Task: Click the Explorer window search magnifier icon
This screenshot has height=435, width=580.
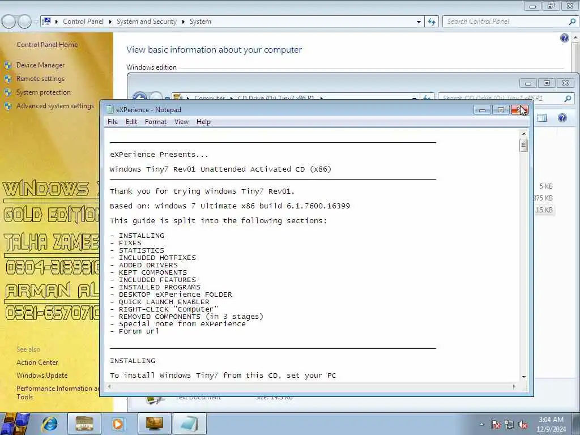Action: click(x=568, y=98)
